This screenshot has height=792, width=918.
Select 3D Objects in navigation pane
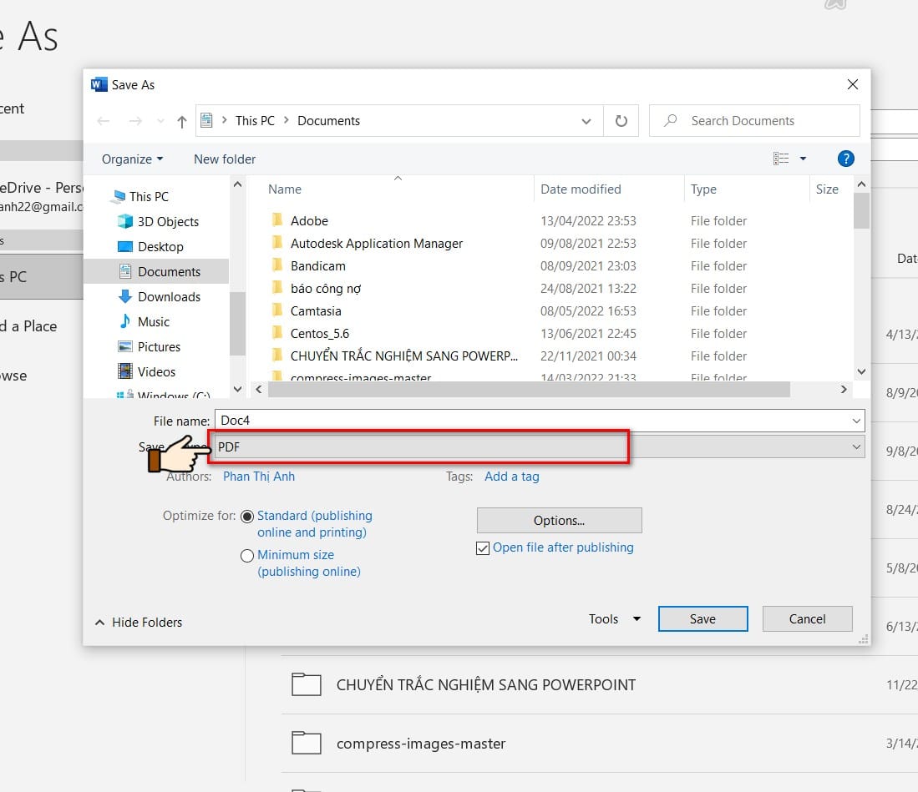click(x=159, y=222)
